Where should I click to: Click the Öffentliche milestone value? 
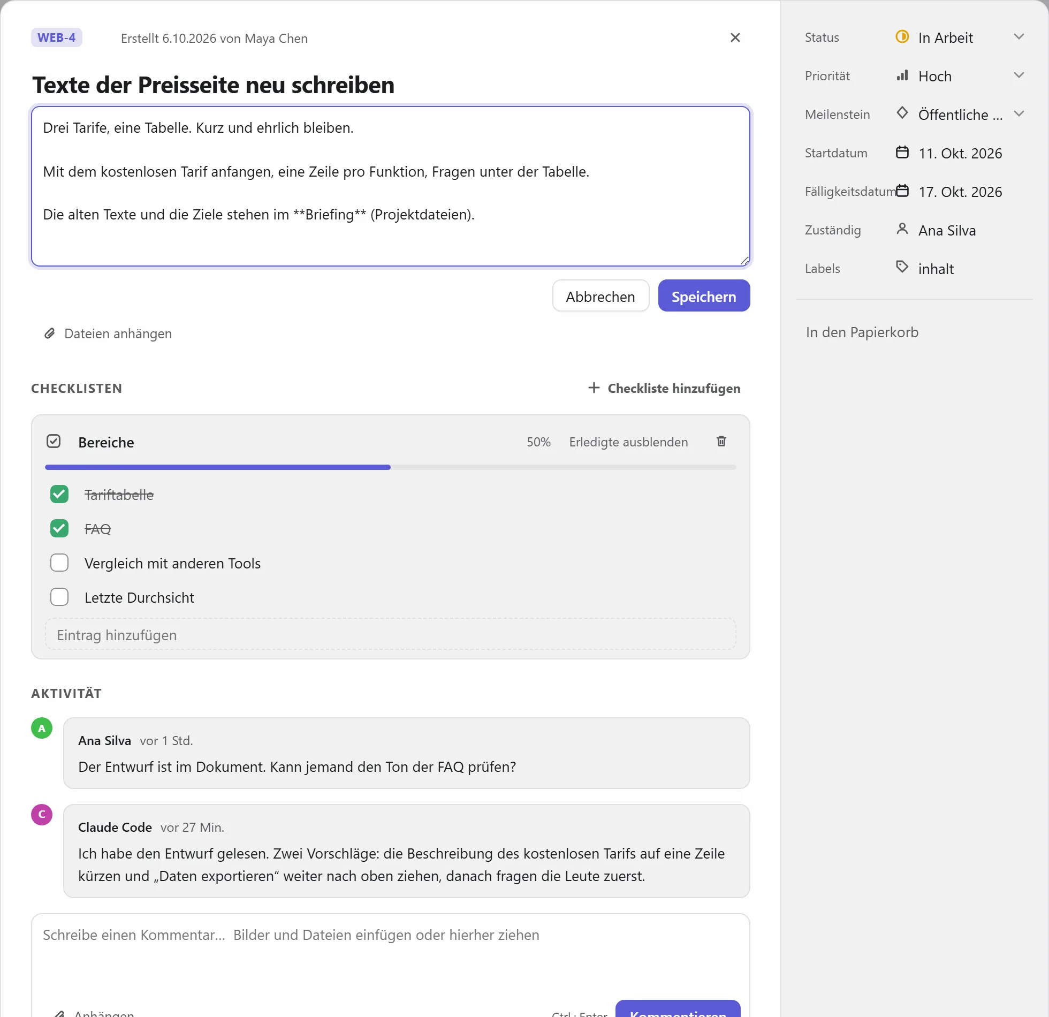(x=960, y=115)
